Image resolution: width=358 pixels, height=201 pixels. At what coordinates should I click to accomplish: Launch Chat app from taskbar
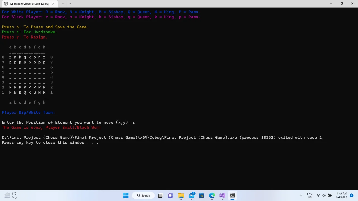171,195
